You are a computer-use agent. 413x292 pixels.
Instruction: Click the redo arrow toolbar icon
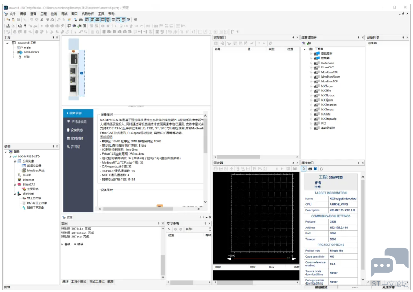36,20
